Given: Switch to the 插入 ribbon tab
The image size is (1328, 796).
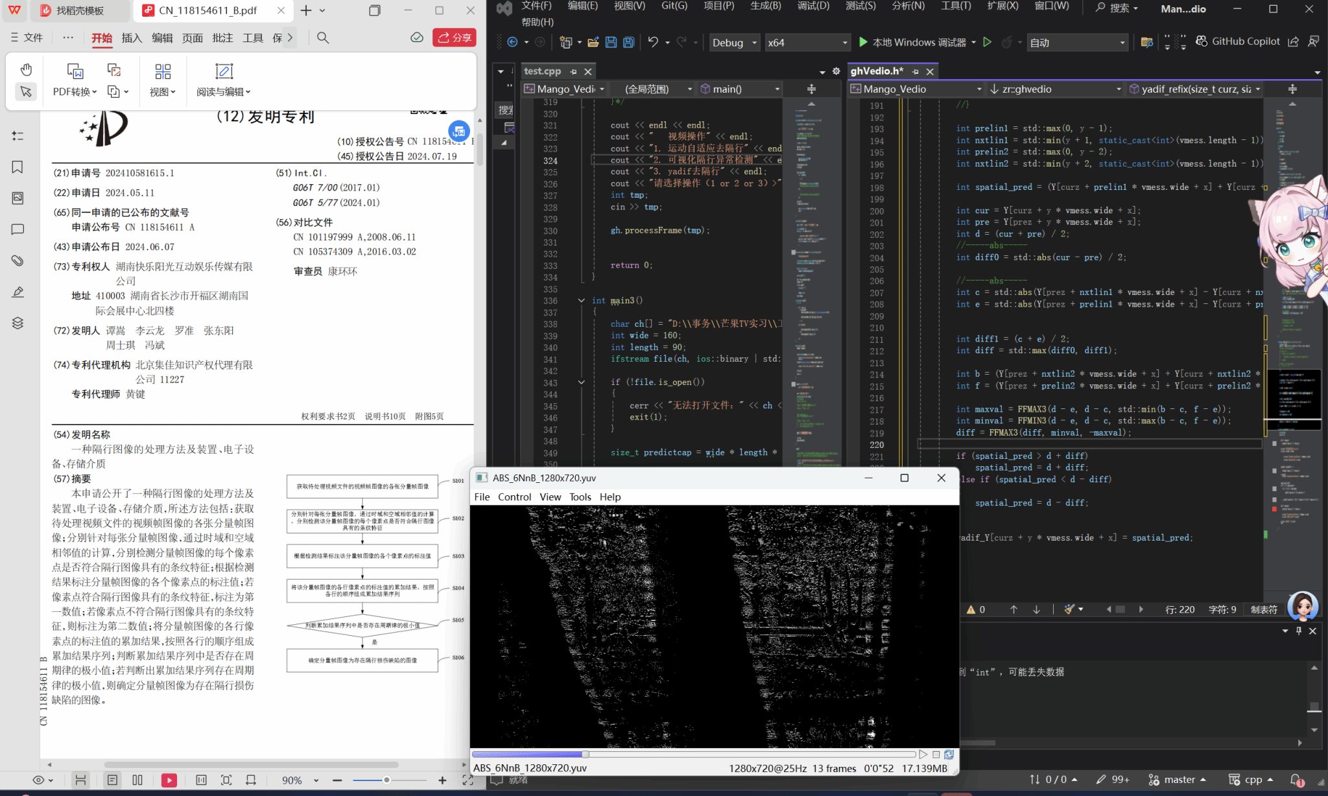Looking at the screenshot, I should (132, 38).
